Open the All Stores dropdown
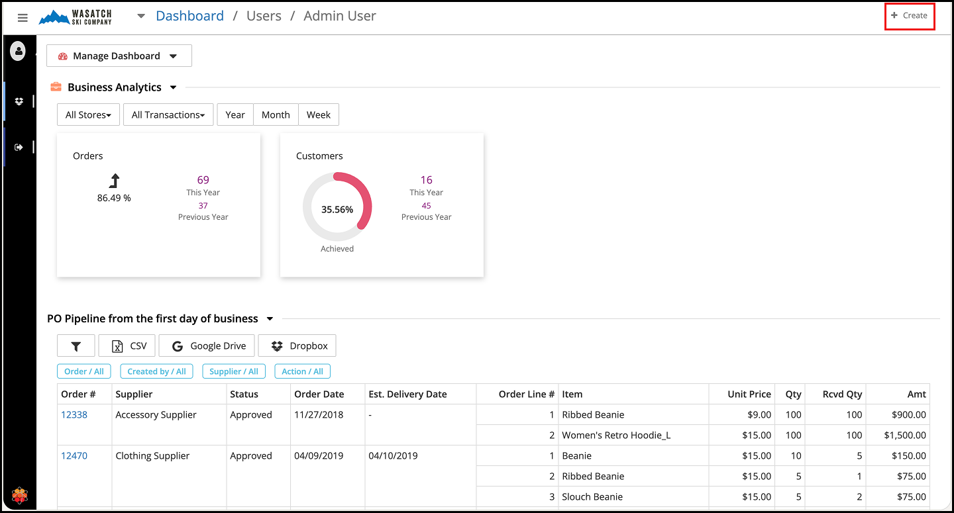The width and height of the screenshot is (954, 513). click(88, 115)
